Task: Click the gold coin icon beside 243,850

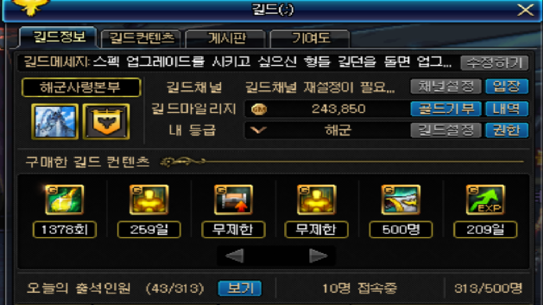Action: pos(259,109)
